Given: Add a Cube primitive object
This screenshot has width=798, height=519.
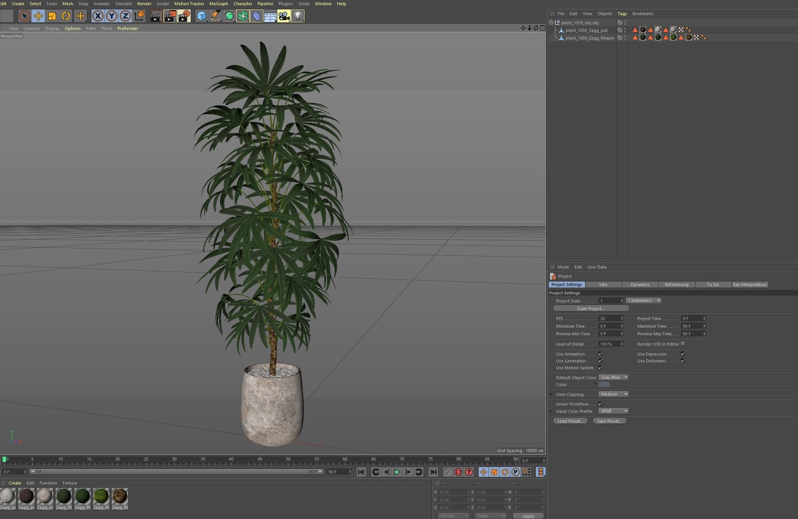Looking at the screenshot, I should 201,16.
